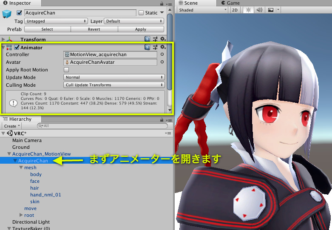The image size is (332, 230).
Task: Switch to the Game tab
Action: (230, 3)
